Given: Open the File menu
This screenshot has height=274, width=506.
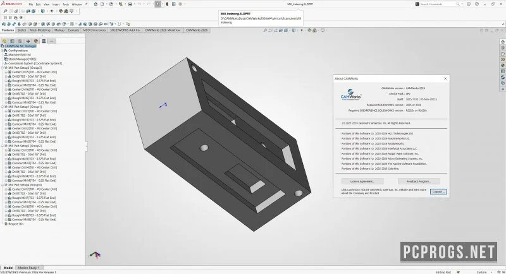Looking at the screenshot, I should click(30, 4).
